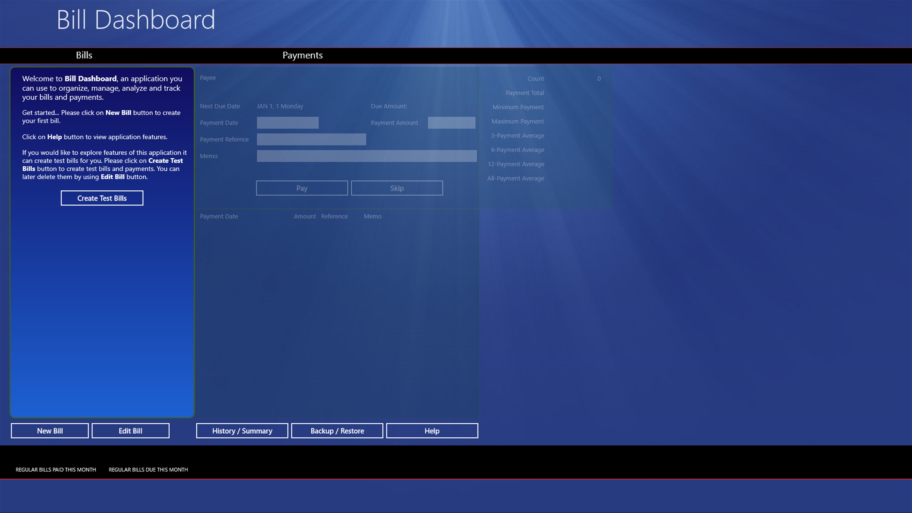Click the Reference column header
912x513 pixels.
click(x=334, y=216)
